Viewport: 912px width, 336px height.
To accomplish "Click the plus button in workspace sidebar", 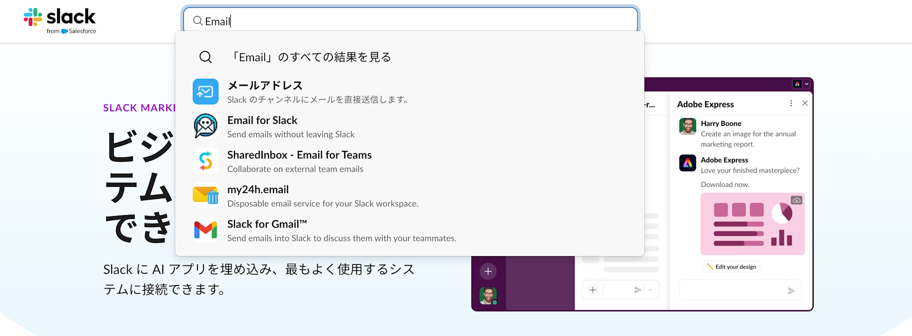I will coord(488,271).
